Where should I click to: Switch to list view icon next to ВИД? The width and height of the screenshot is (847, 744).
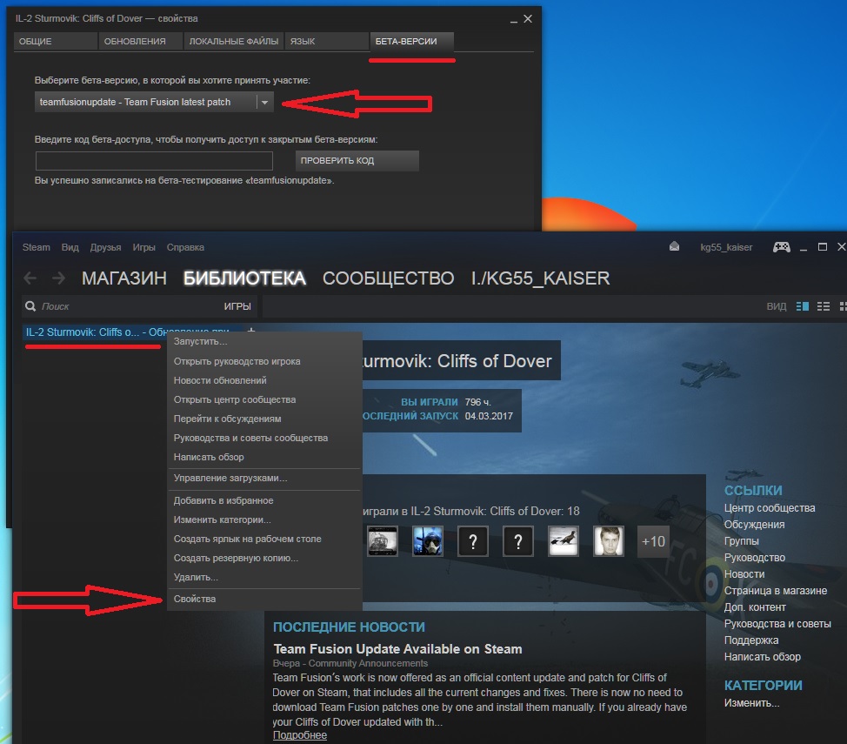[824, 306]
